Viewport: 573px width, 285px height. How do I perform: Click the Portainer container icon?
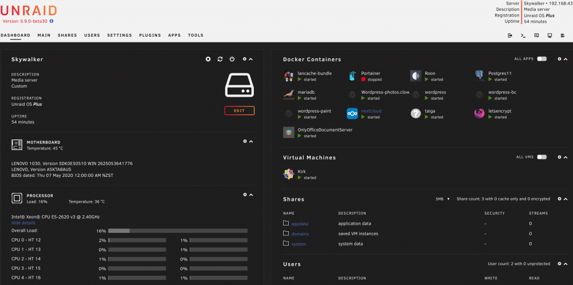click(352, 76)
